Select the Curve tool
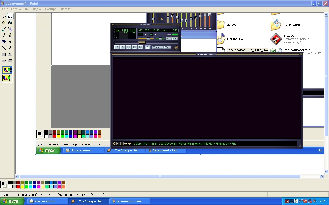This screenshot has width=329, height=205. 10,48
